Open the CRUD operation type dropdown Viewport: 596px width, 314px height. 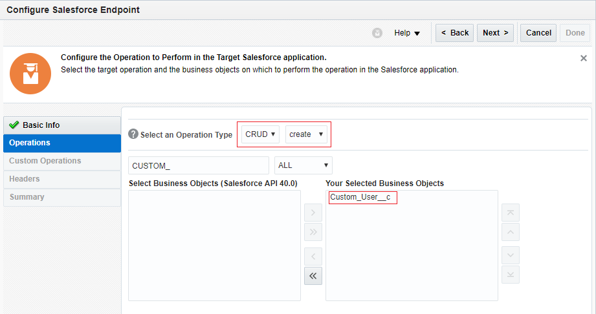click(x=261, y=134)
